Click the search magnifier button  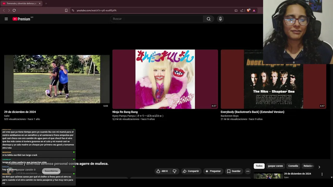(209, 19)
